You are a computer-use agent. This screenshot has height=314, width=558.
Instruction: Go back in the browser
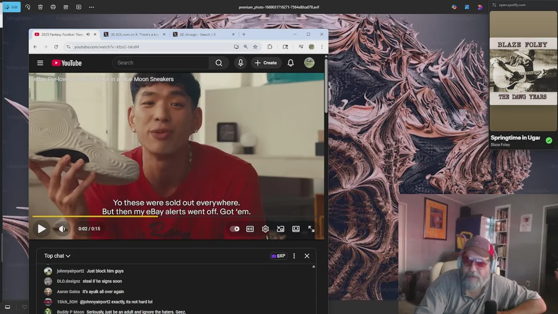point(35,47)
